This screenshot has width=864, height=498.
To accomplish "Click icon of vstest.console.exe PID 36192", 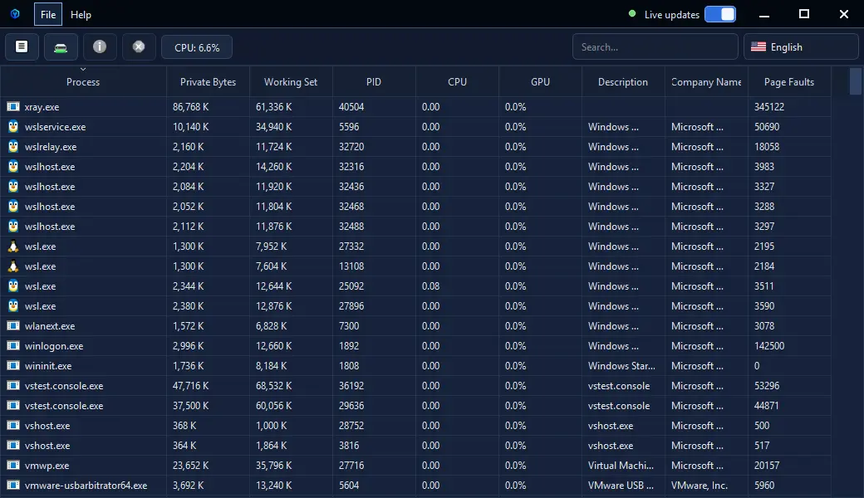I will coord(13,386).
